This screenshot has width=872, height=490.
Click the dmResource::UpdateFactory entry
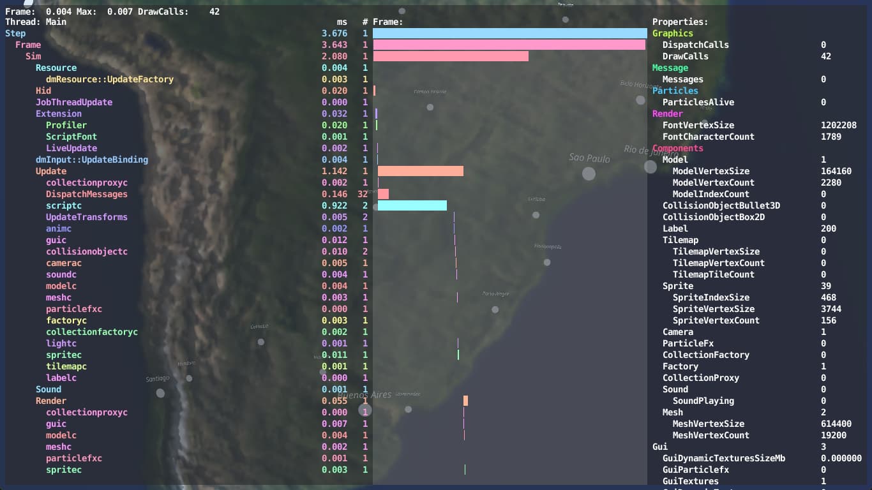pos(109,79)
